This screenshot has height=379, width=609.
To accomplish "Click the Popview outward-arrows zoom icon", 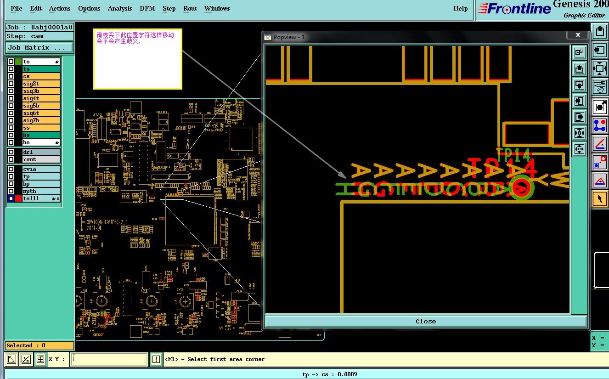I will (x=579, y=149).
